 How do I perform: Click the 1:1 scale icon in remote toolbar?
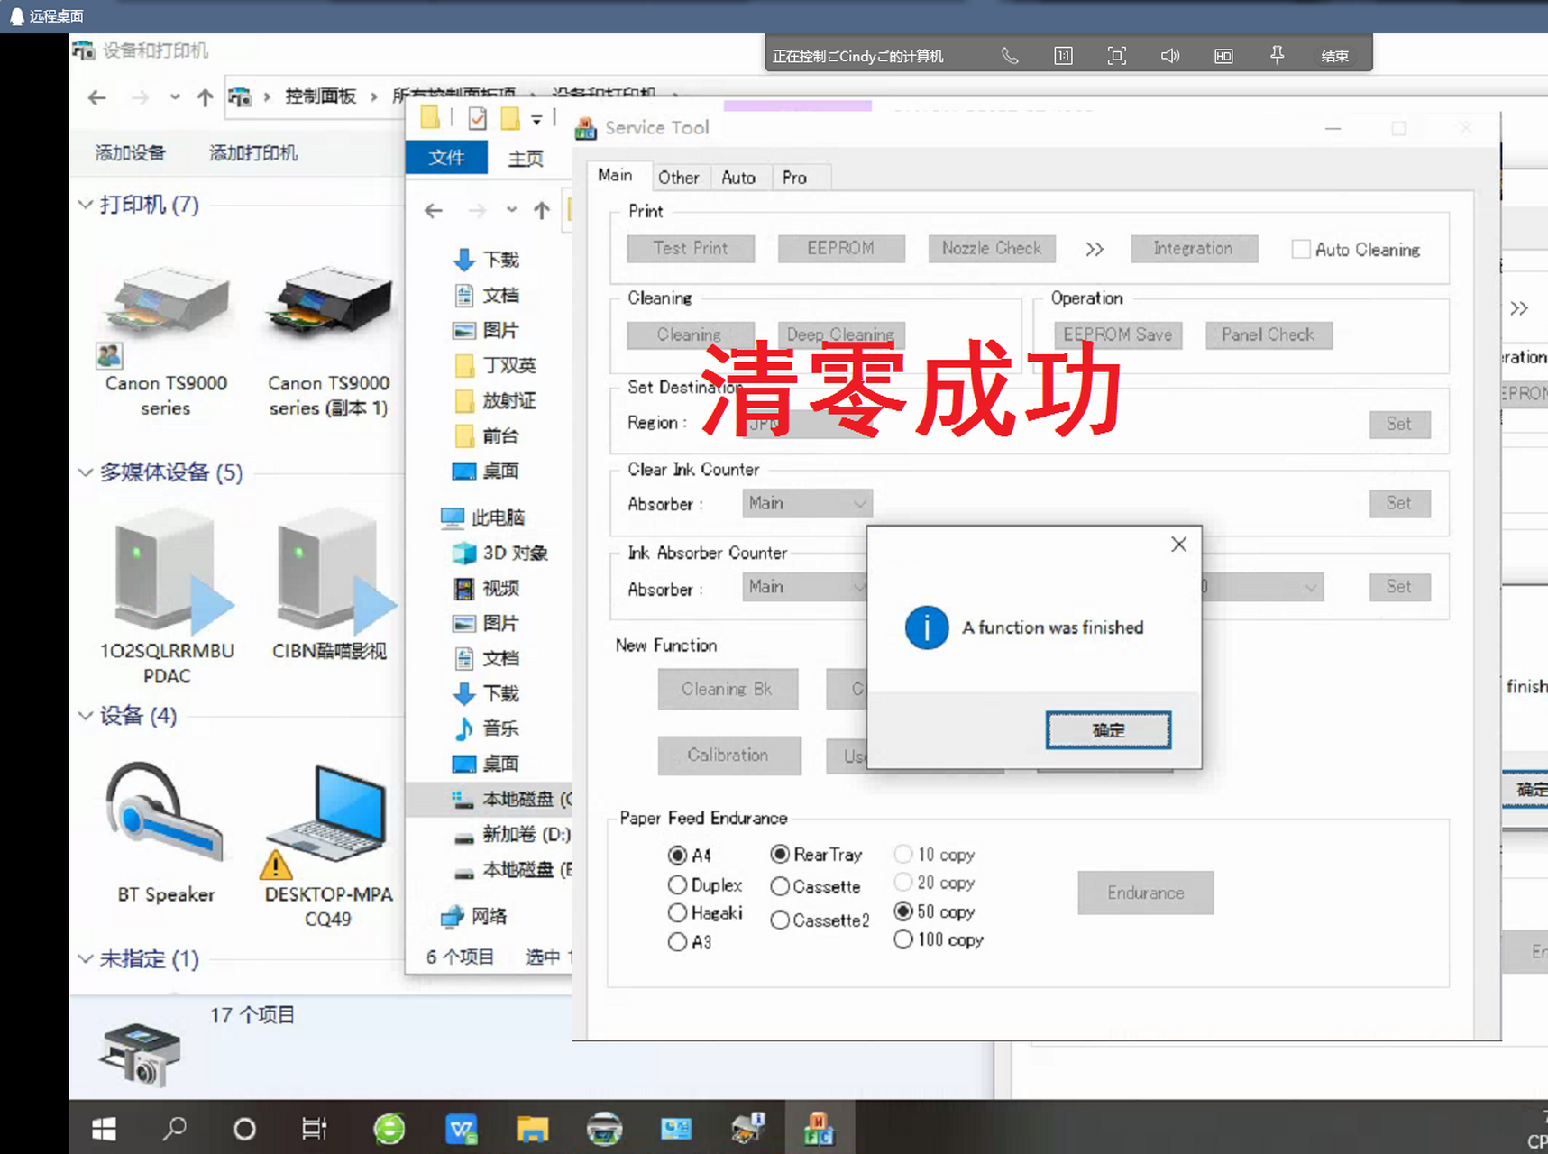pos(1063,55)
